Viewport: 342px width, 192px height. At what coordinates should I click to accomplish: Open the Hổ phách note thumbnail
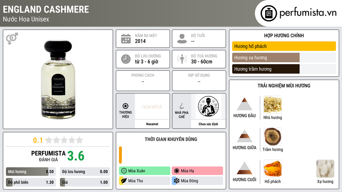(x=273, y=169)
